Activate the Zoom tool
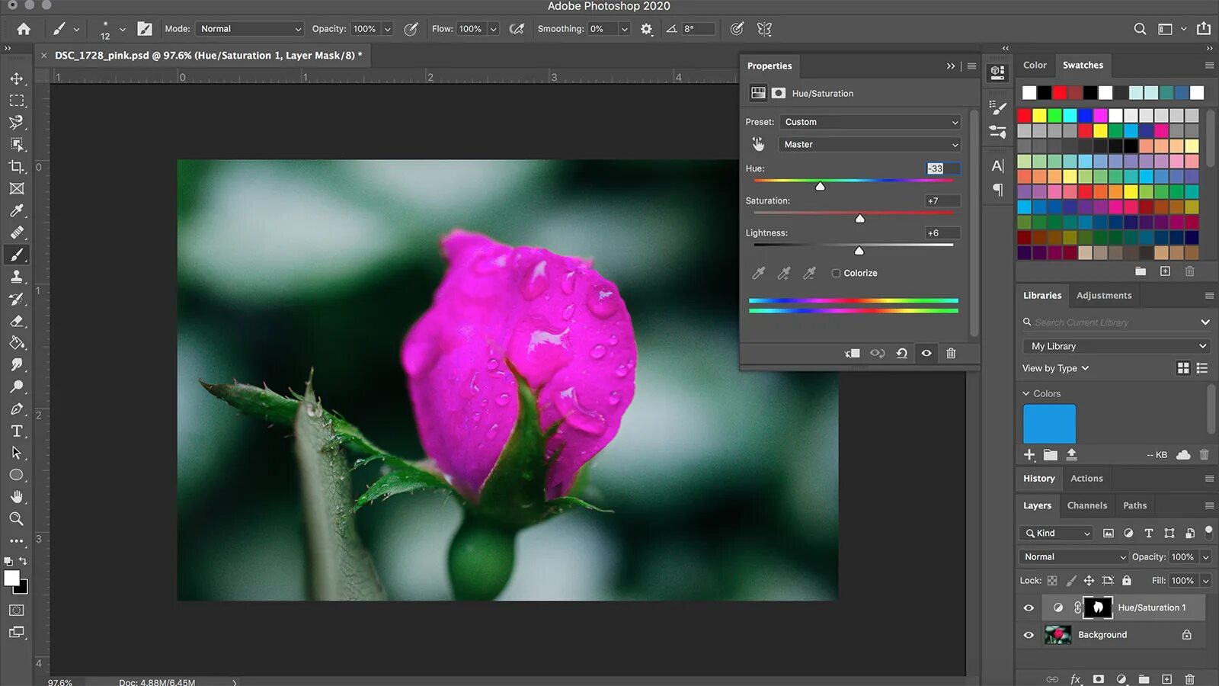Screen dimensions: 1219x686 [x=16, y=519]
